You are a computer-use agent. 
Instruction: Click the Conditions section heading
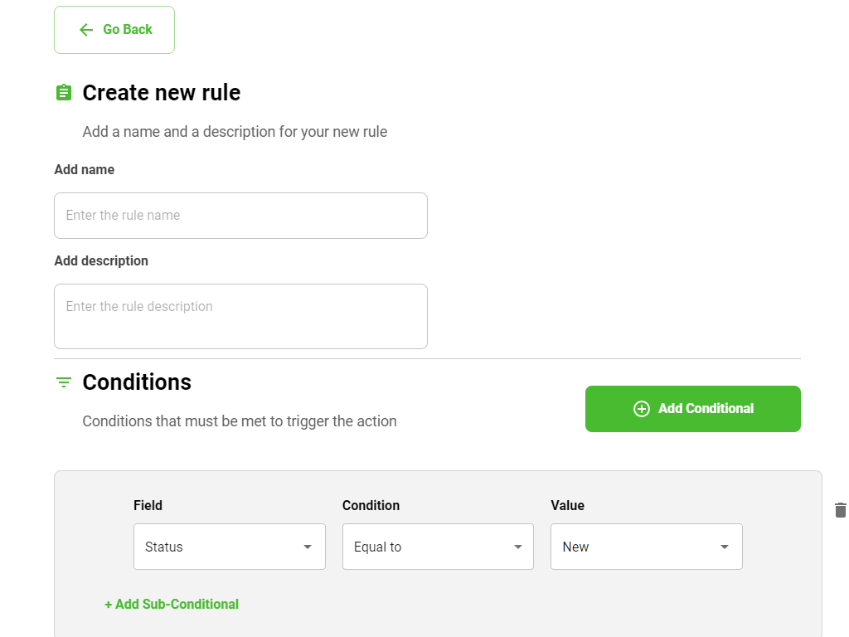click(137, 382)
